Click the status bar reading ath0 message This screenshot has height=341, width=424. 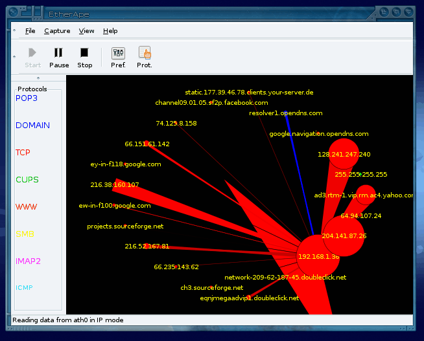[68, 320]
